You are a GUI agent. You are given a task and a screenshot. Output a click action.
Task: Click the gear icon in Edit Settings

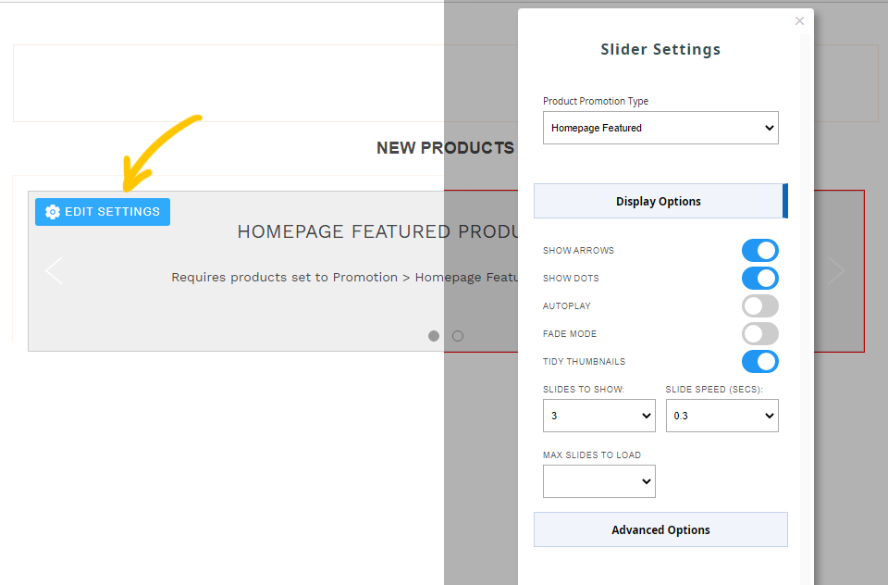53,212
